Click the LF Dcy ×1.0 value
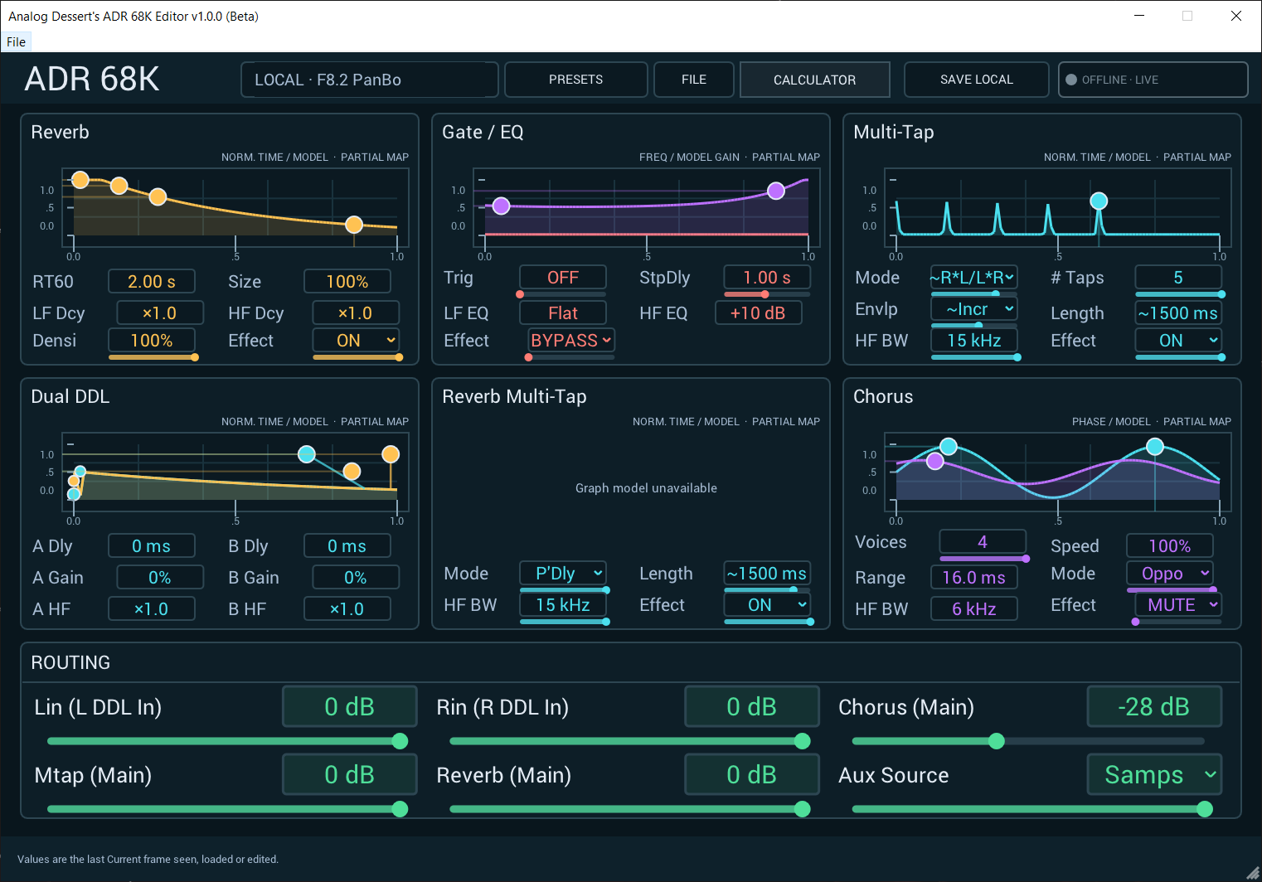Image resolution: width=1262 pixels, height=882 pixels. pyautogui.click(x=160, y=313)
